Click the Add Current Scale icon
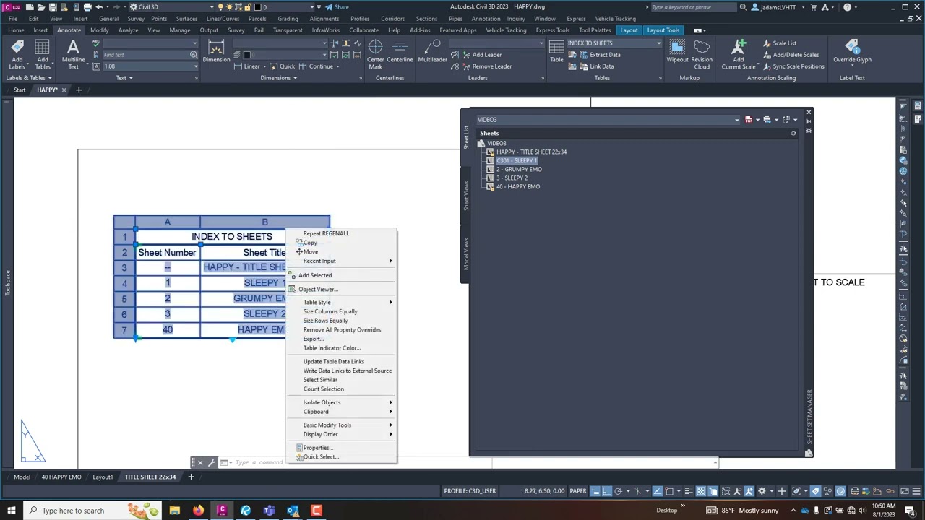Screen dimensions: 925x520 739,48
